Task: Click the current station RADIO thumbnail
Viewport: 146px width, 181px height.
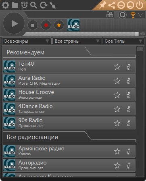Action: tap(73, 25)
